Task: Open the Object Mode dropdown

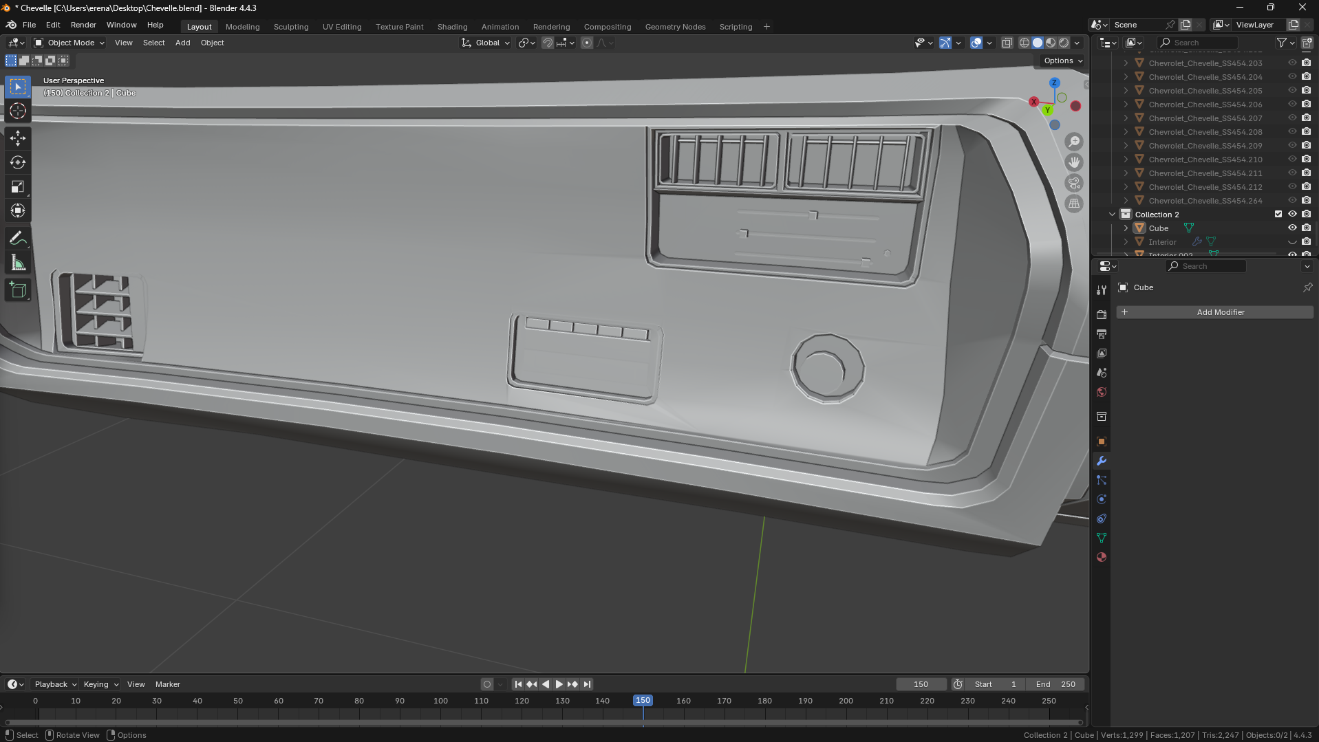Action: click(x=69, y=43)
